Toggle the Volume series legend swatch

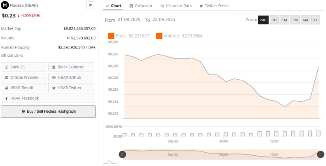[x=159, y=36]
